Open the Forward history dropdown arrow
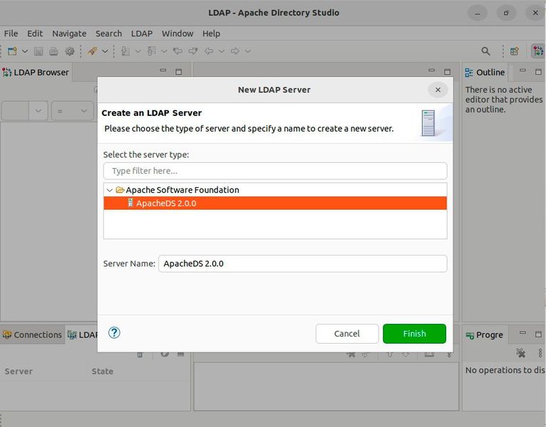 [x=247, y=51]
